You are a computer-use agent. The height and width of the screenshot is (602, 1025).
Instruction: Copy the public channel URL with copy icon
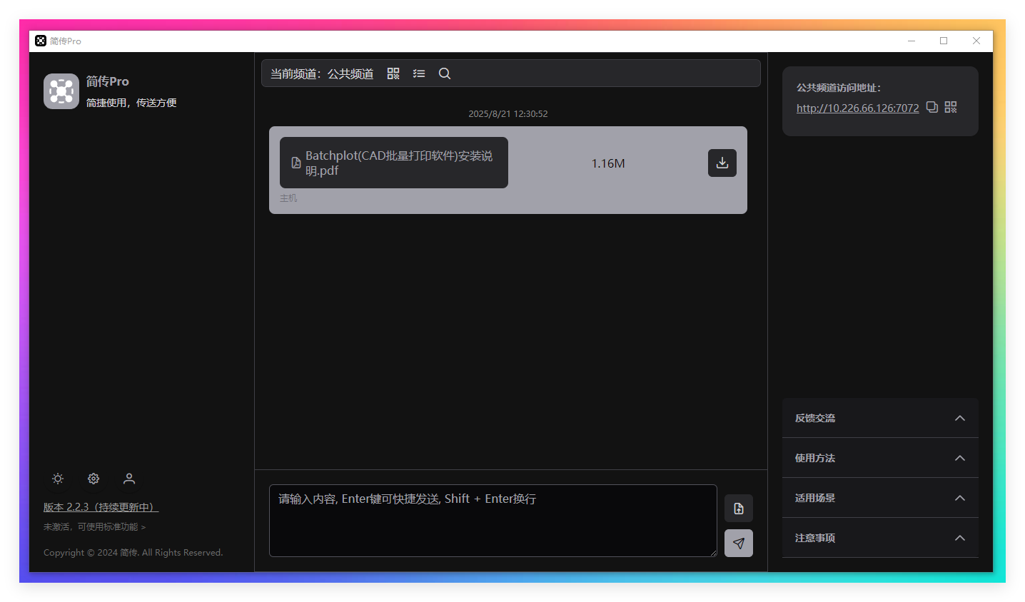932,106
